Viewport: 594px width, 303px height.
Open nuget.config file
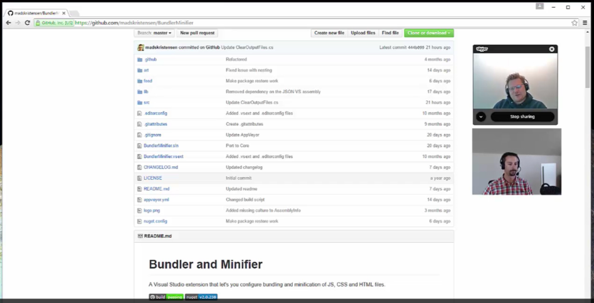(156, 221)
